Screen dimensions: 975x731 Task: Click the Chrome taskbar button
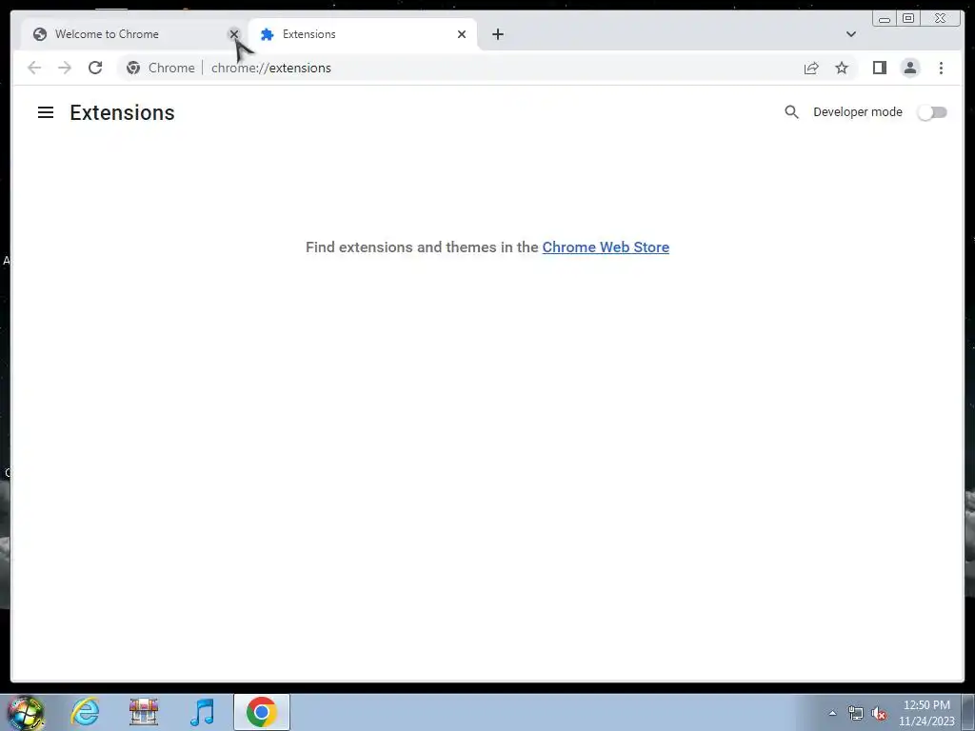[262, 712]
